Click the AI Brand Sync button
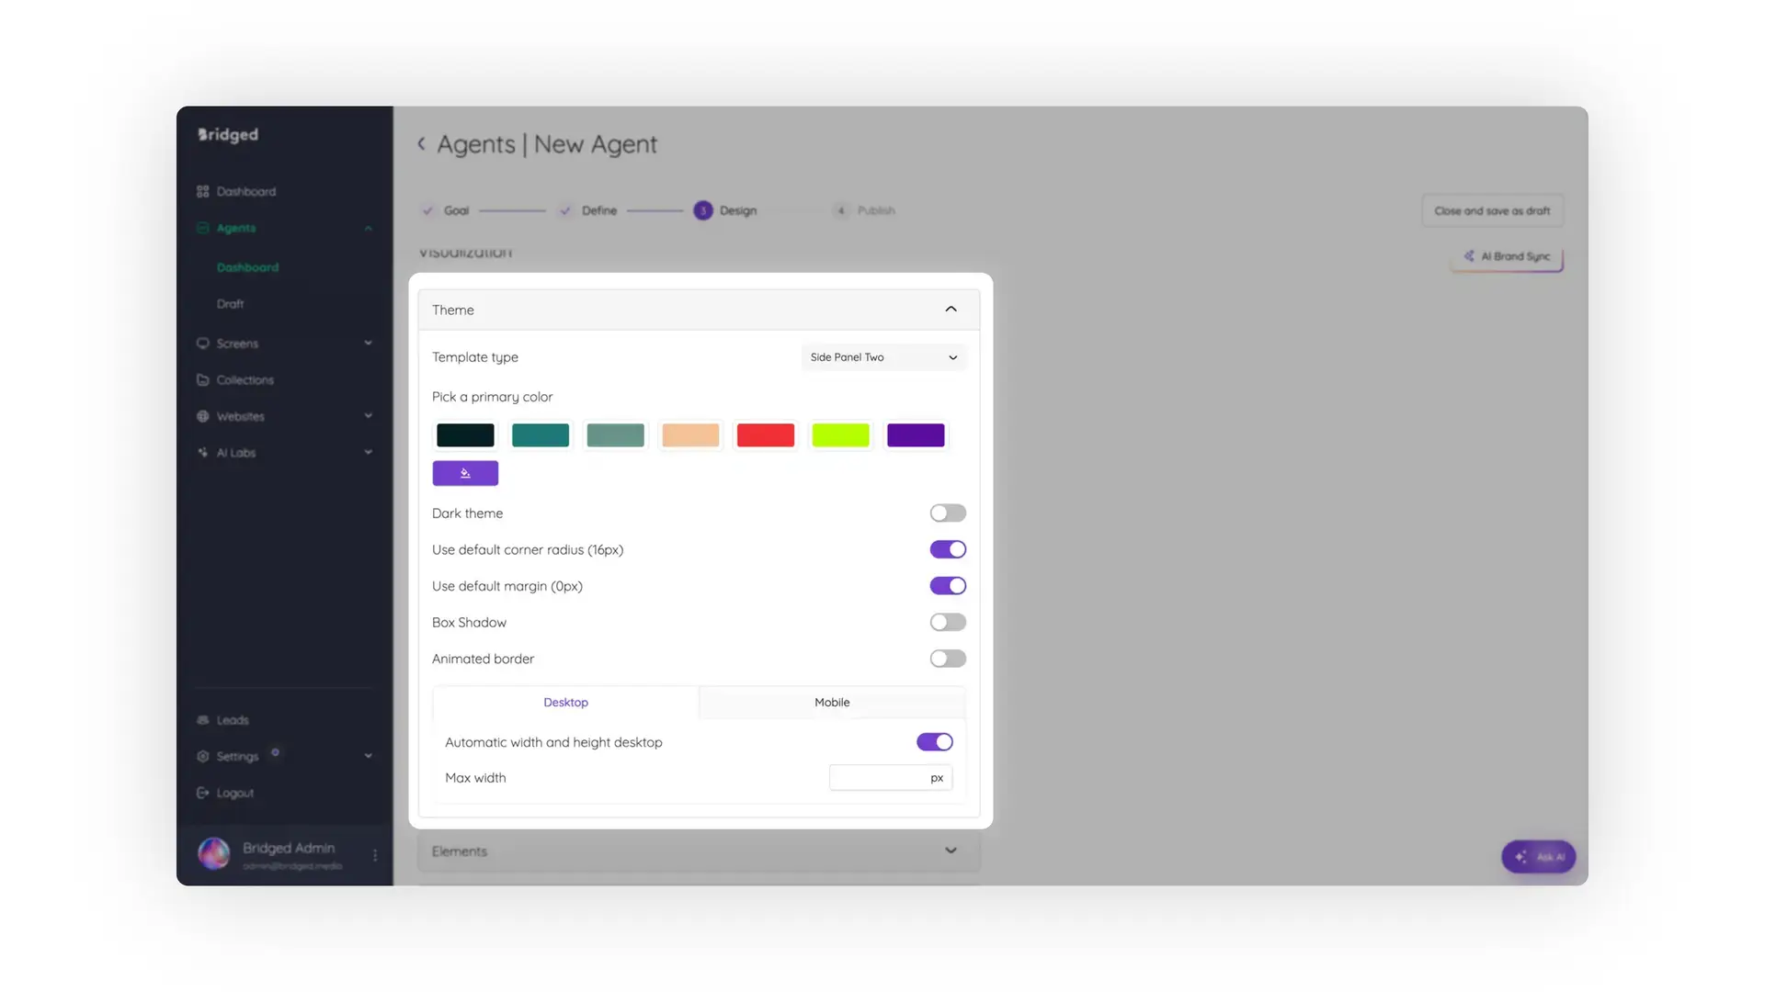This screenshot has width=1765, height=992. (x=1506, y=257)
